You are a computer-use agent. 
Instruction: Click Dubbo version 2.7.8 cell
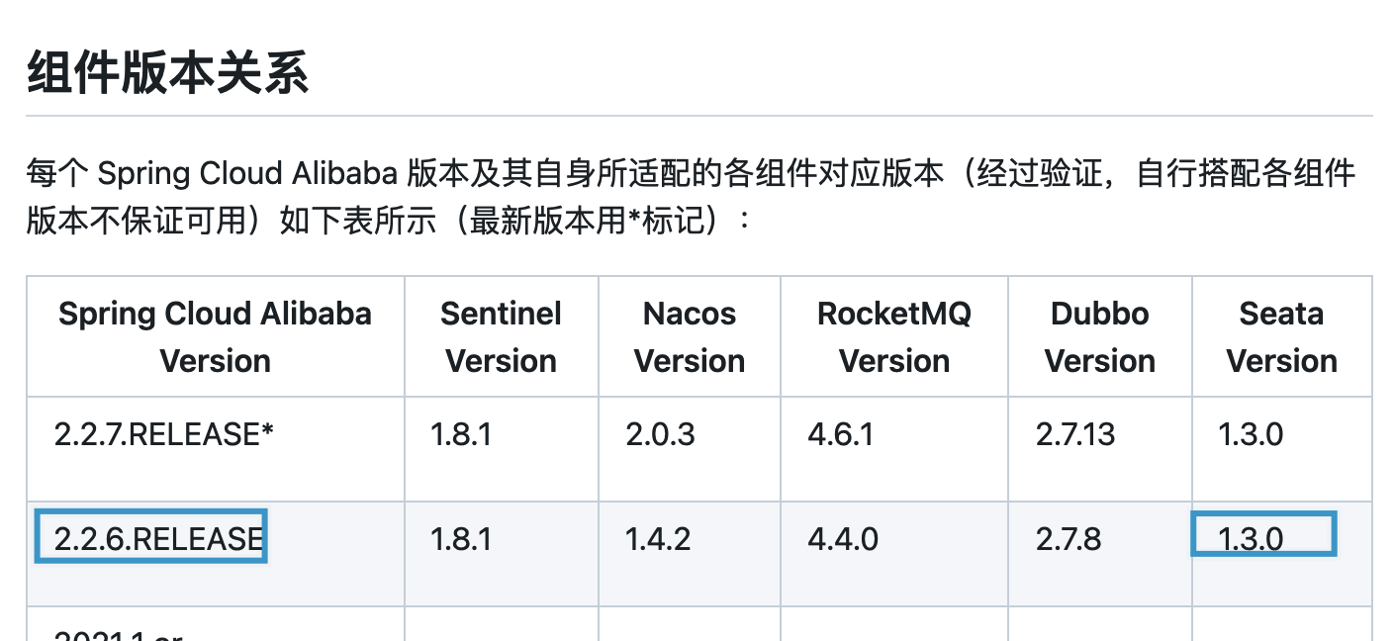click(1069, 539)
